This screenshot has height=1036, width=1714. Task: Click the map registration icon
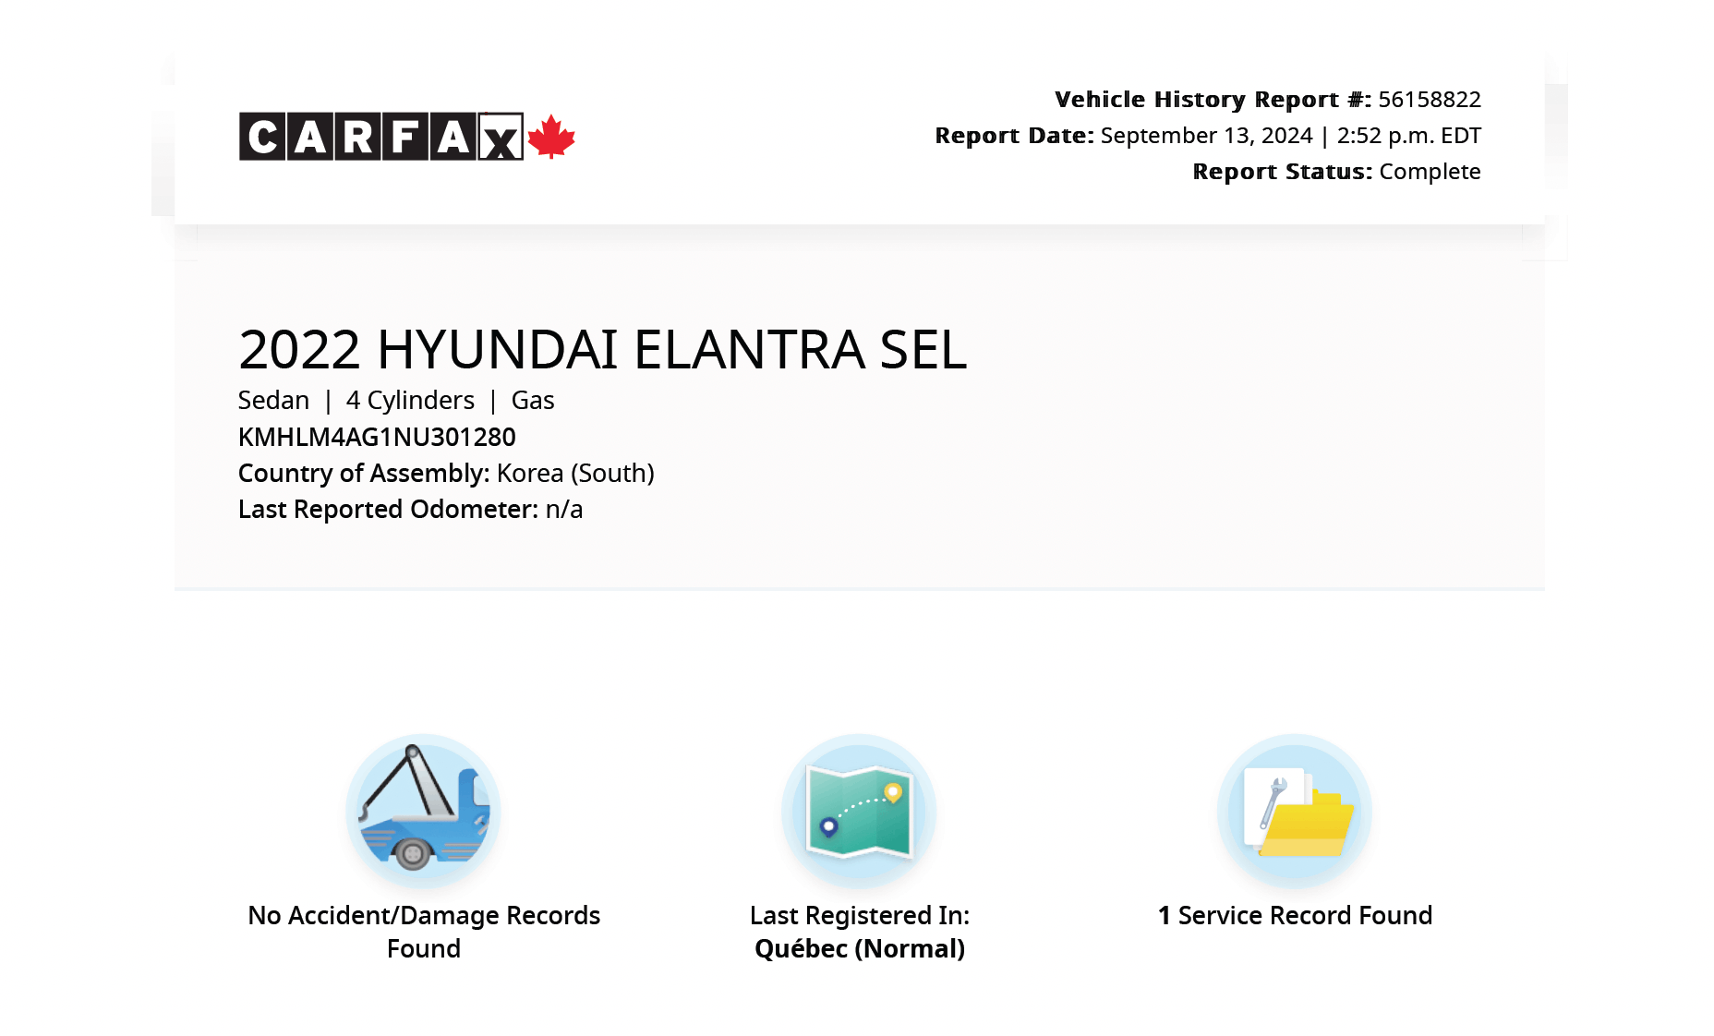point(859,811)
